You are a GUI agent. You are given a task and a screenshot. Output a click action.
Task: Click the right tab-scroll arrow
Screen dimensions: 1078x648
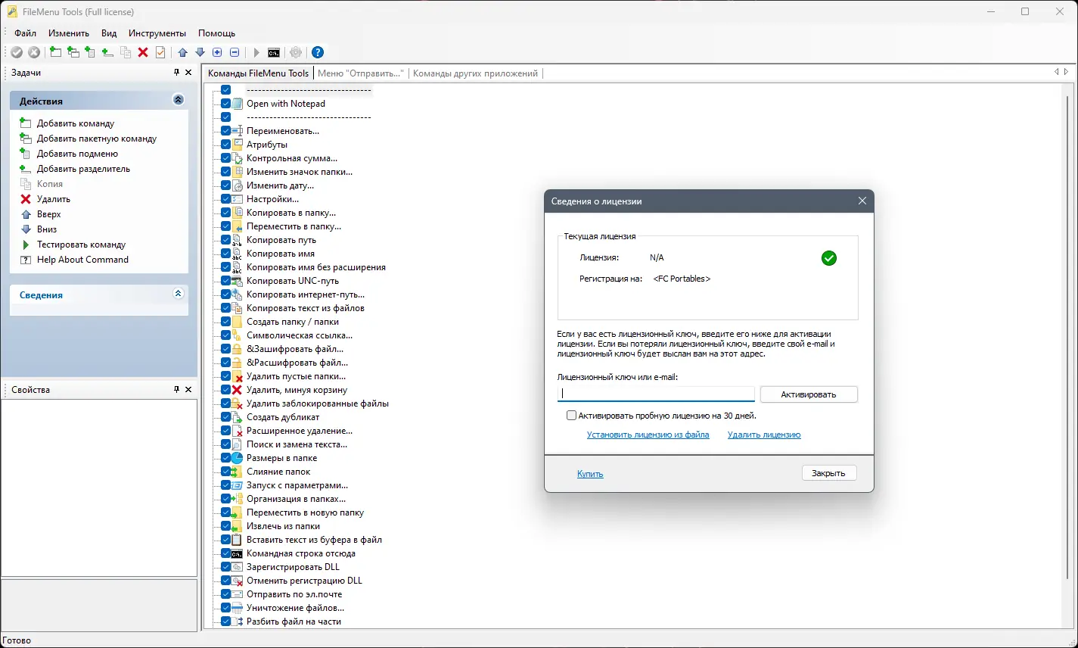[1067, 72]
